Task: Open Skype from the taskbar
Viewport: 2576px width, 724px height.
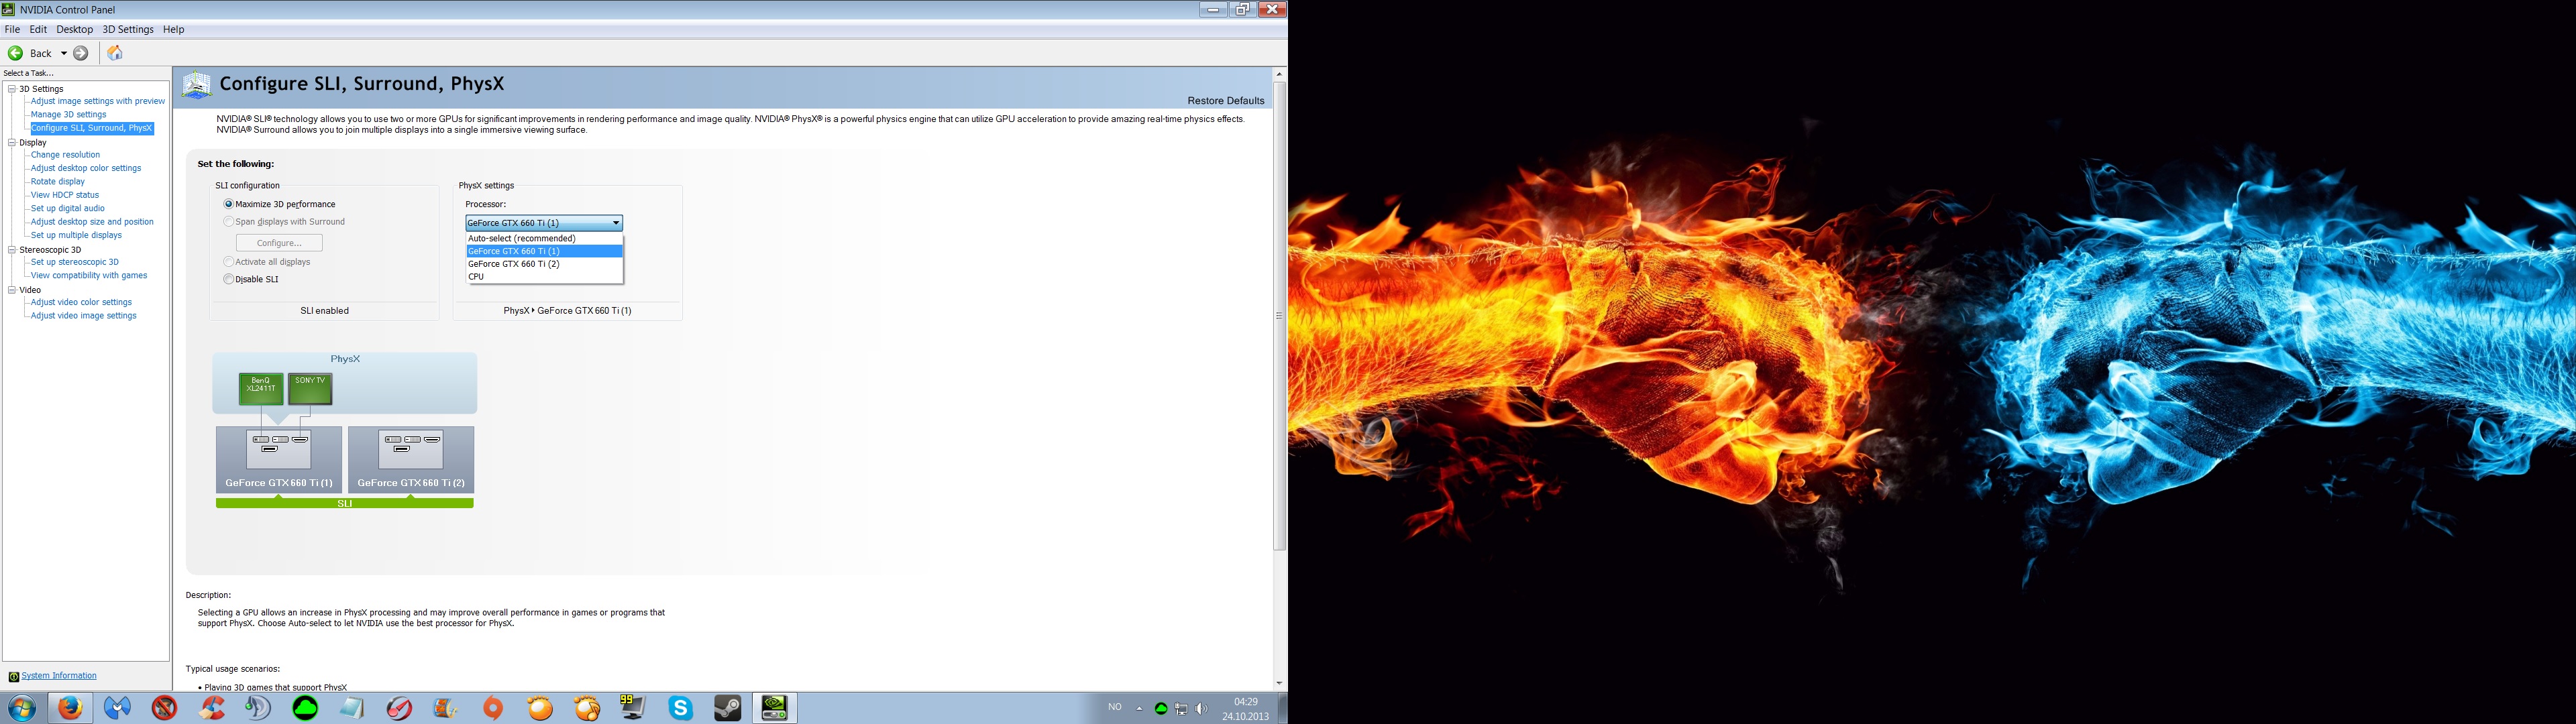Action: 681,708
